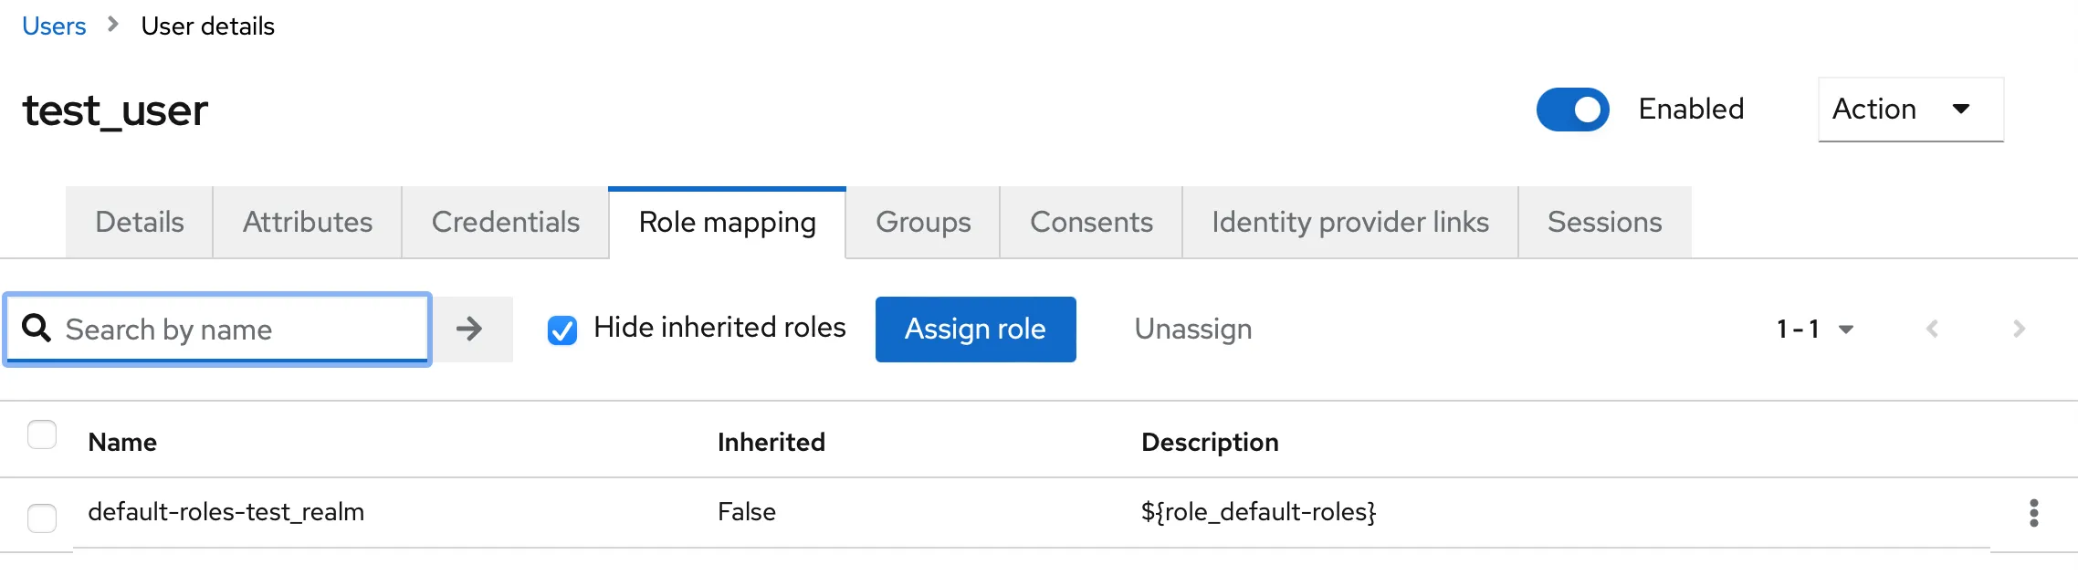Image resolution: width=2078 pixels, height=586 pixels.
Task: Click the Assign role button
Action: coord(975,330)
